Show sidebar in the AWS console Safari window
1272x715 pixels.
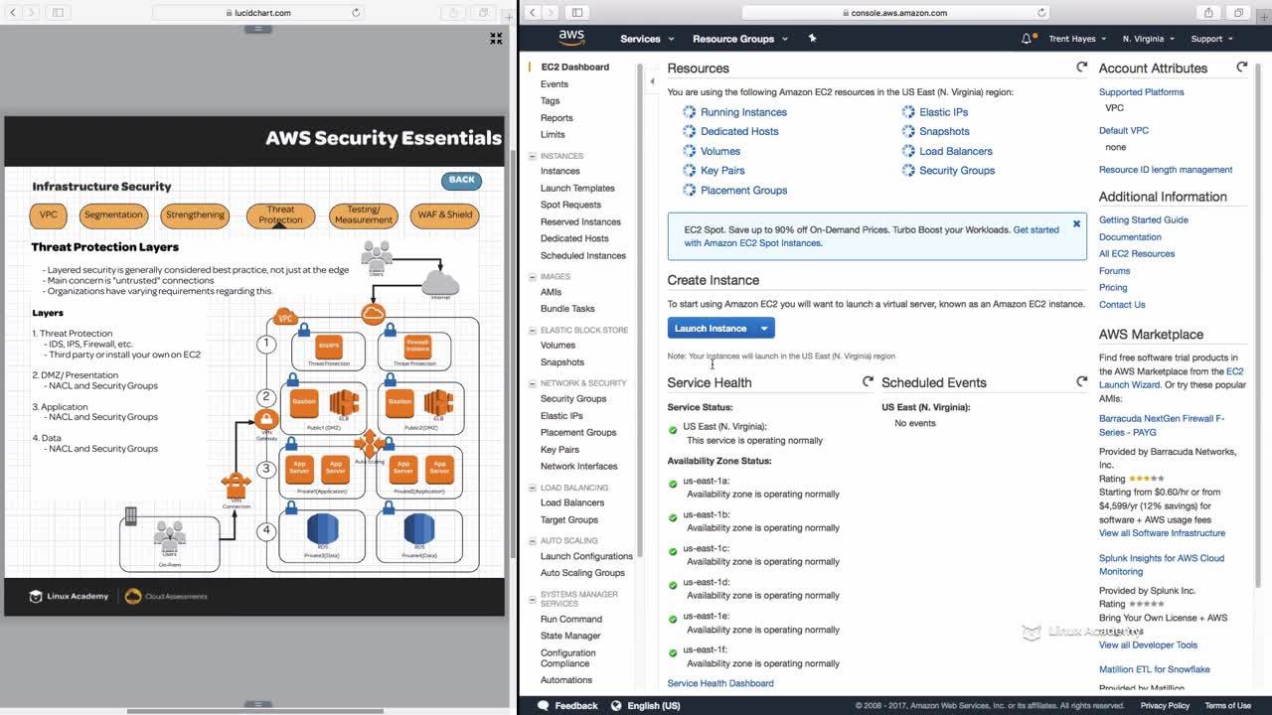[577, 13]
